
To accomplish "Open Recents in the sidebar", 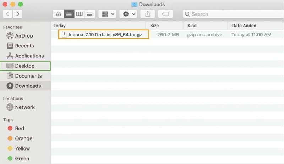I will [x=25, y=46].
